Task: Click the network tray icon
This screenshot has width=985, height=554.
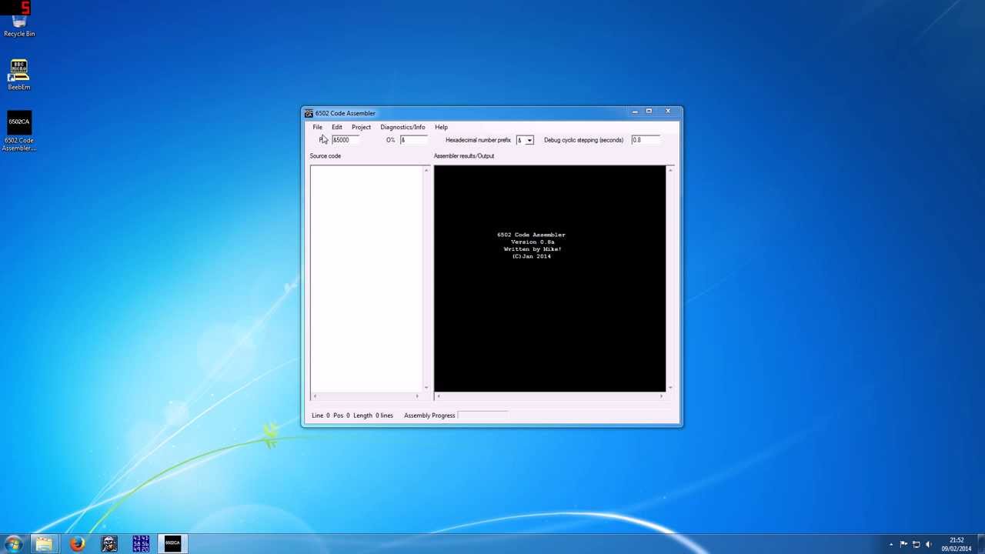Action: [x=916, y=544]
